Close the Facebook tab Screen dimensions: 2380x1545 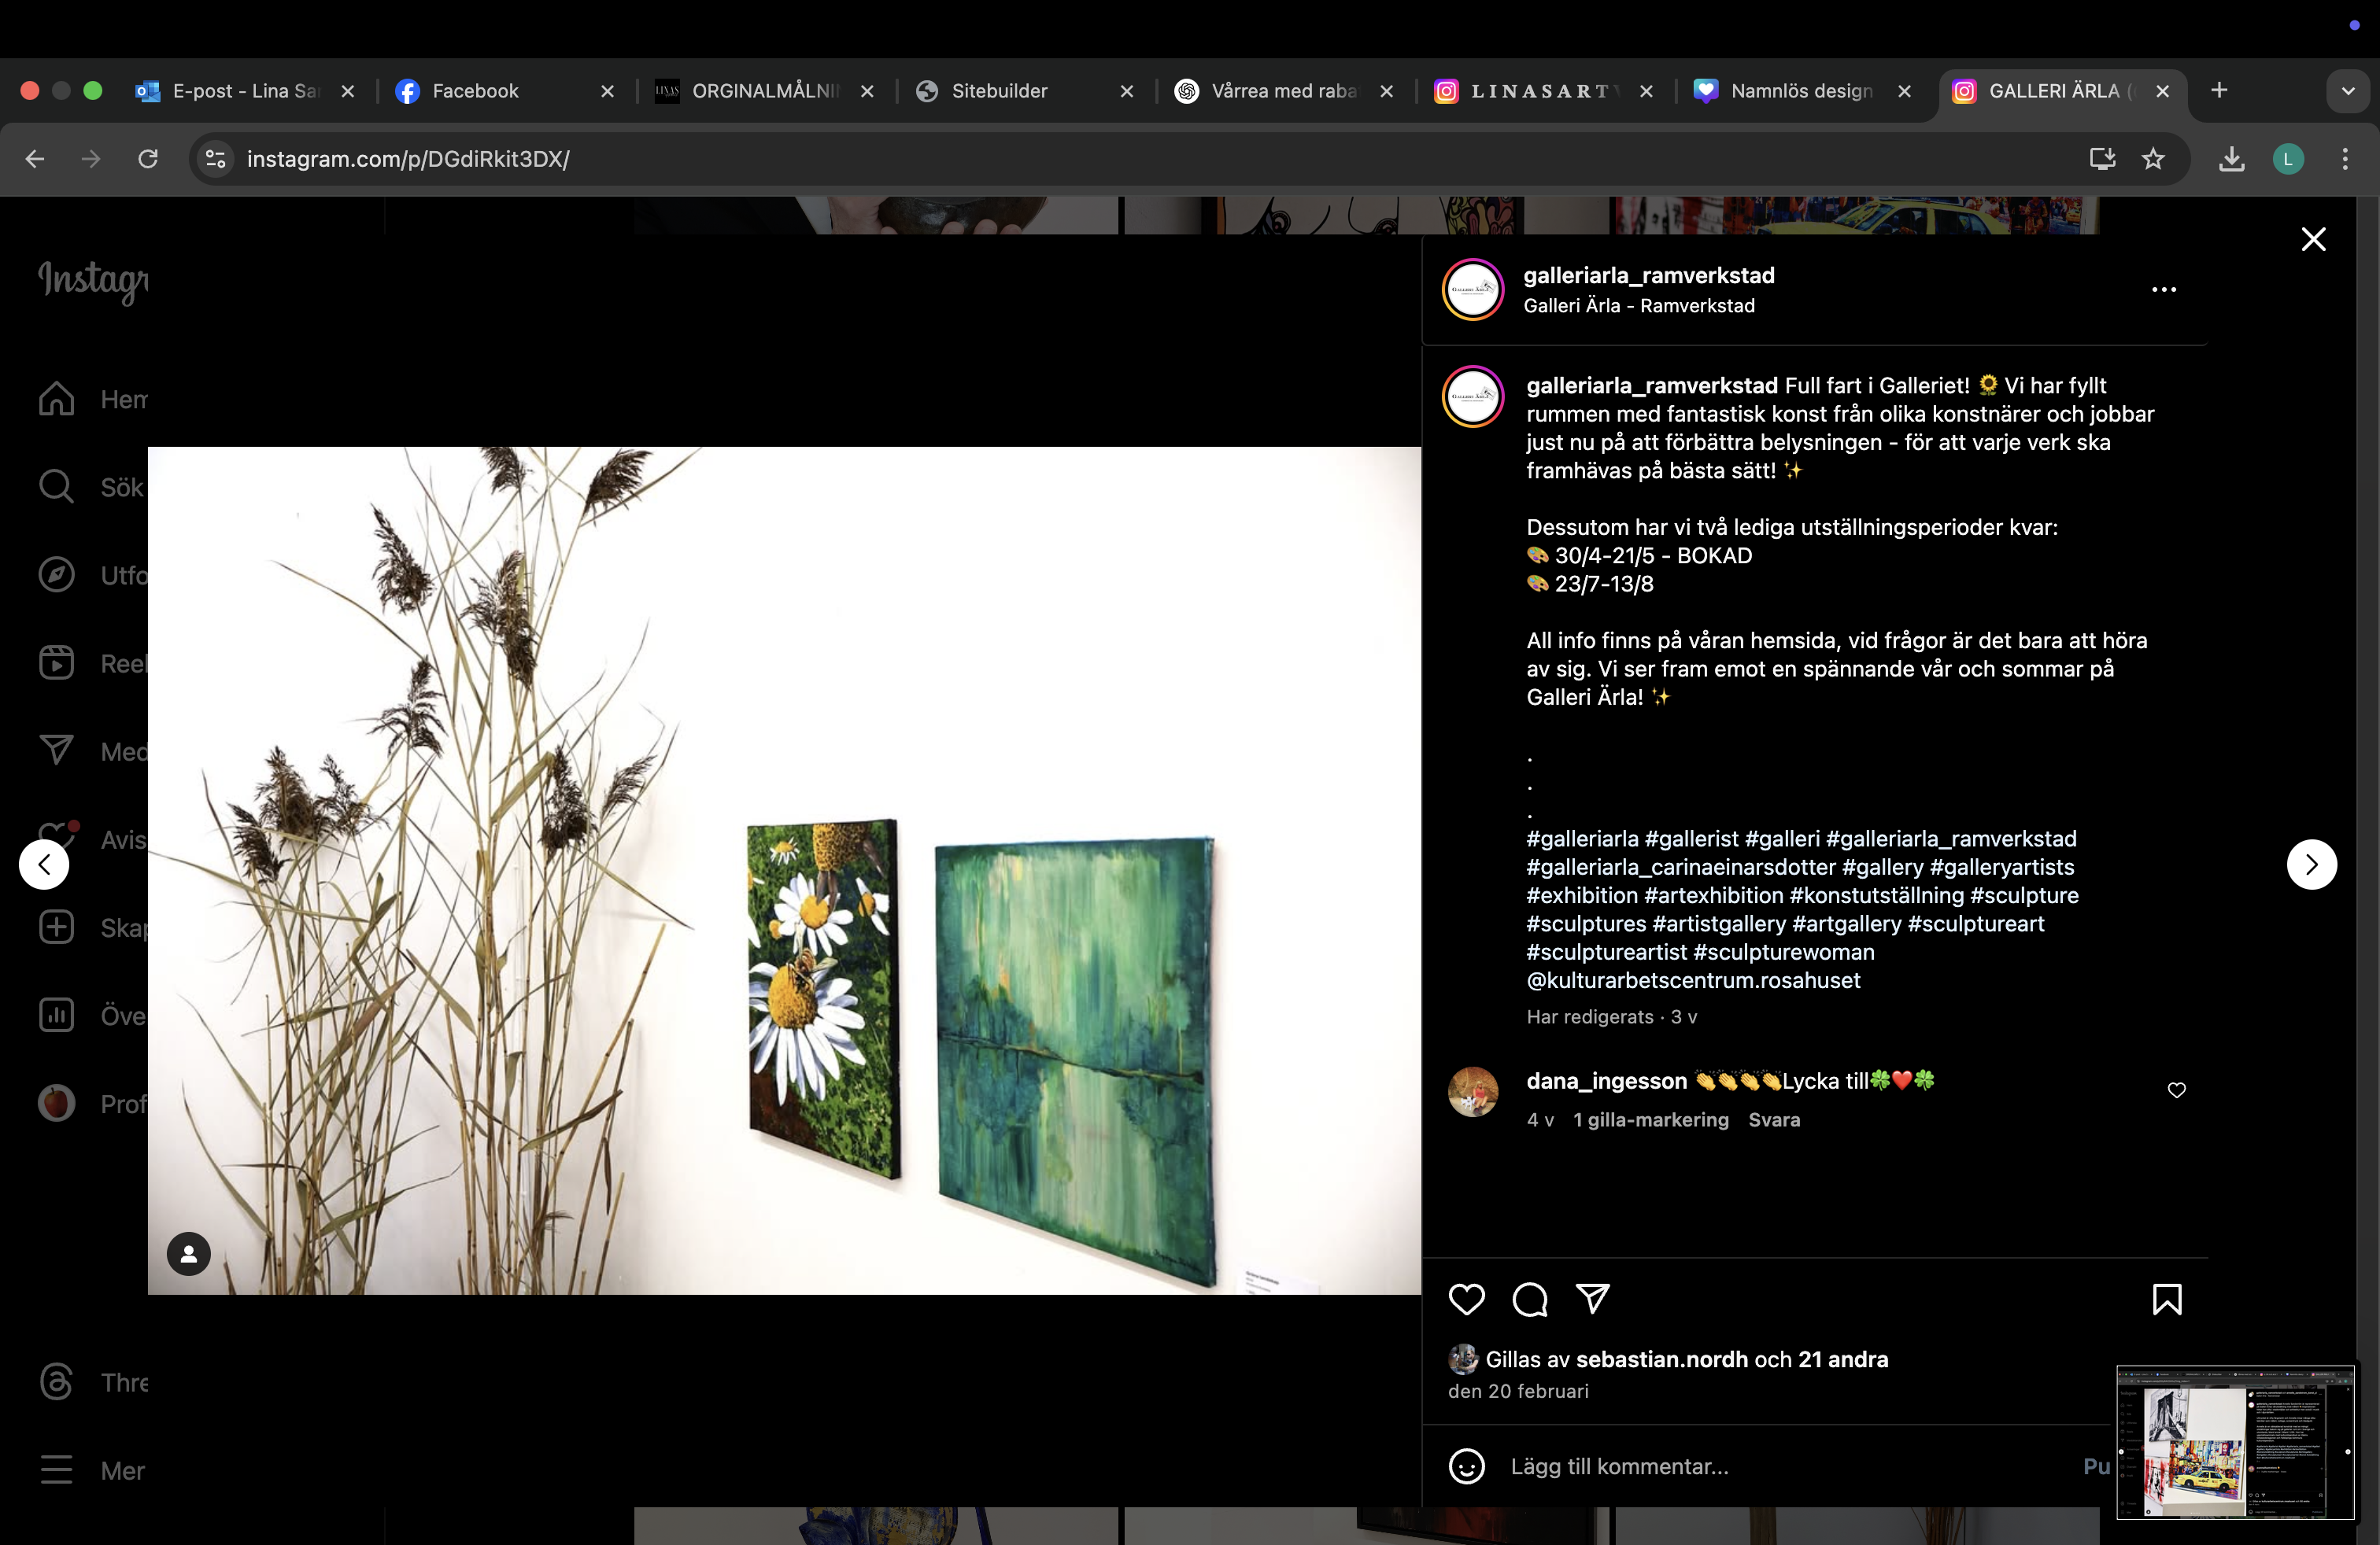pyautogui.click(x=607, y=91)
